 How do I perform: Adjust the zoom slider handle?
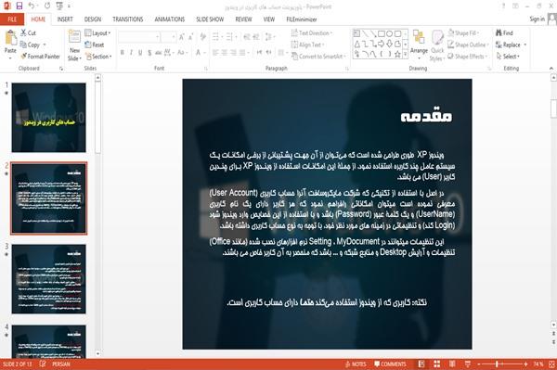click(x=497, y=364)
